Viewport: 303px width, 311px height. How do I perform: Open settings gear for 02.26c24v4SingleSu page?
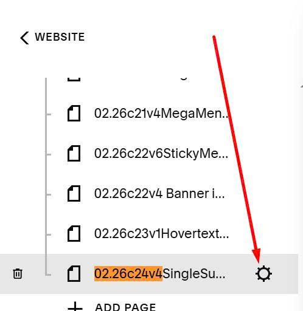click(263, 273)
